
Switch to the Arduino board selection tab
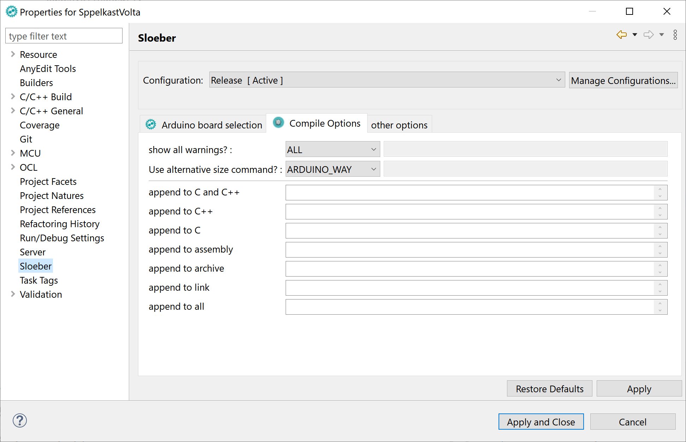pyautogui.click(x=211, y=125)
